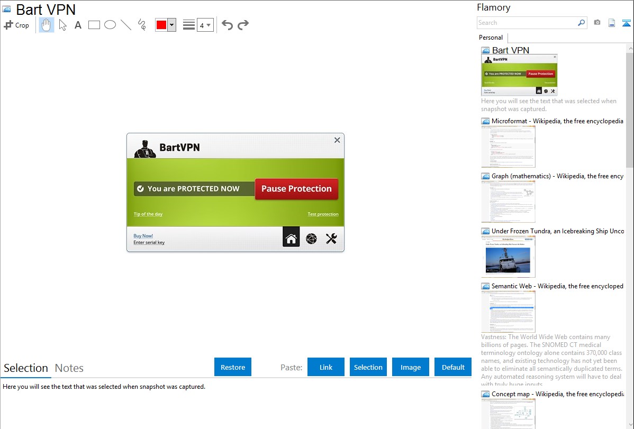Viewport: 634px width, 429px height.
Task: Click the Paste Default button
Action: 453,367
